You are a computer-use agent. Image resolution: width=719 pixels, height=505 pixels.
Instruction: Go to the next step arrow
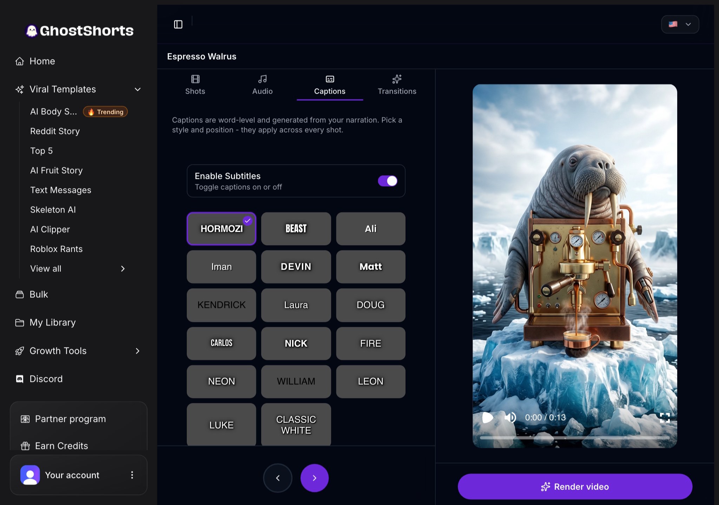pyautogui.click(x=315, y=478)
